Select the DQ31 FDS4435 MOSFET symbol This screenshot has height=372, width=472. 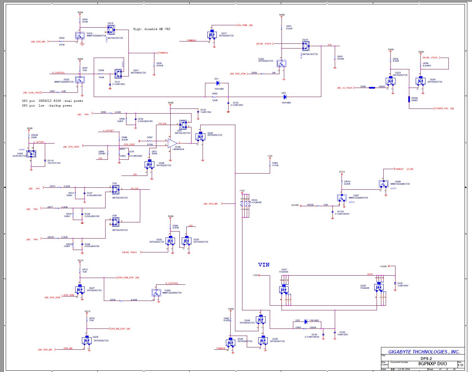coord(284,289)
